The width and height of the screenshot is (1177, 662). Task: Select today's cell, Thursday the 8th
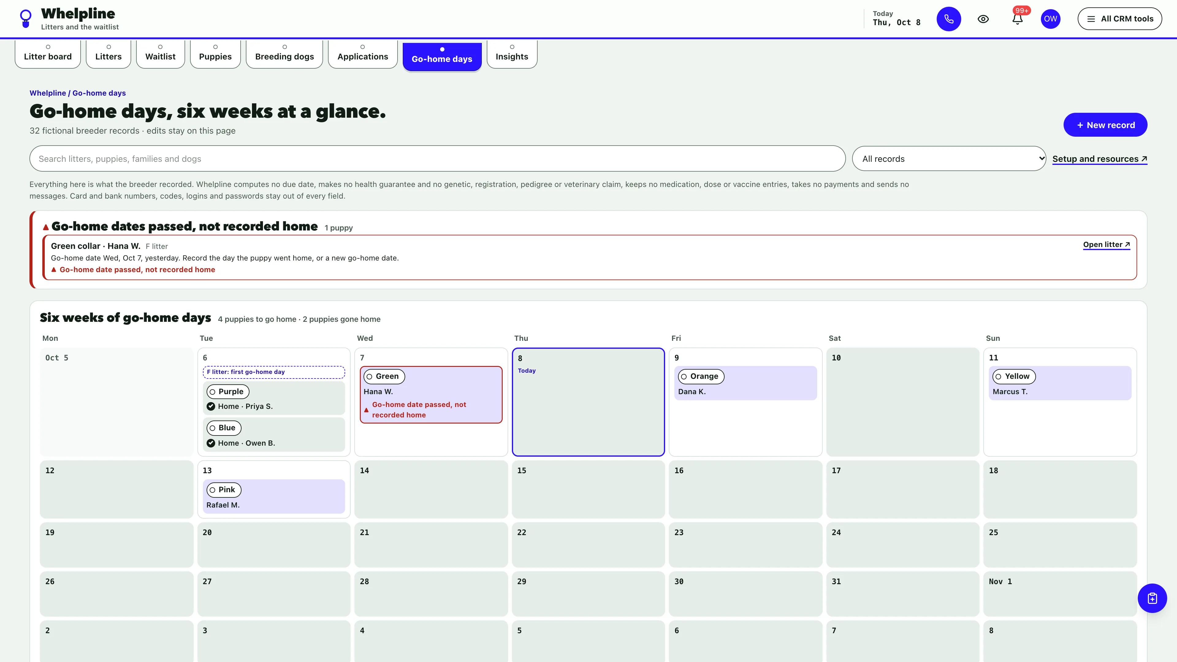(x=588, y=402)
